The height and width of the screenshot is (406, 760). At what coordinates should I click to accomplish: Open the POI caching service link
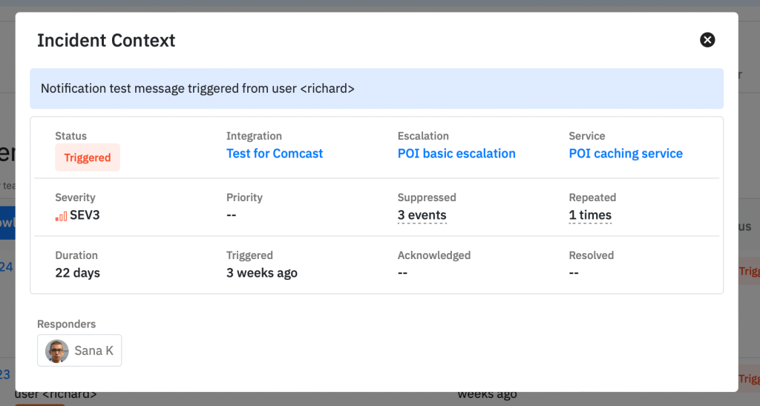625,154
